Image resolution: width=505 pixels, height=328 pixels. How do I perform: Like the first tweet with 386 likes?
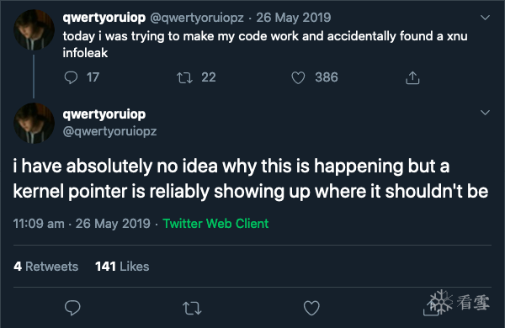click(x=298, y=77)
